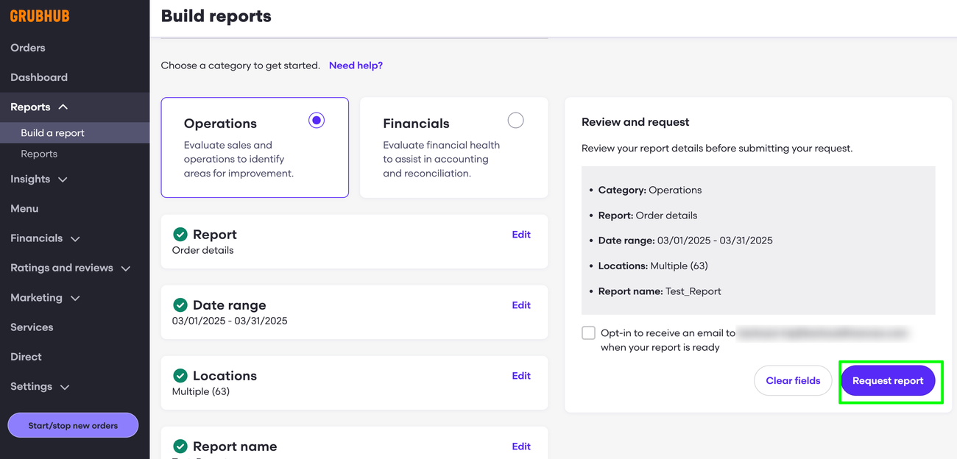957x459 pixels.
Task: Click the Start/stop new orders button
Action: [x=73, y=425]
